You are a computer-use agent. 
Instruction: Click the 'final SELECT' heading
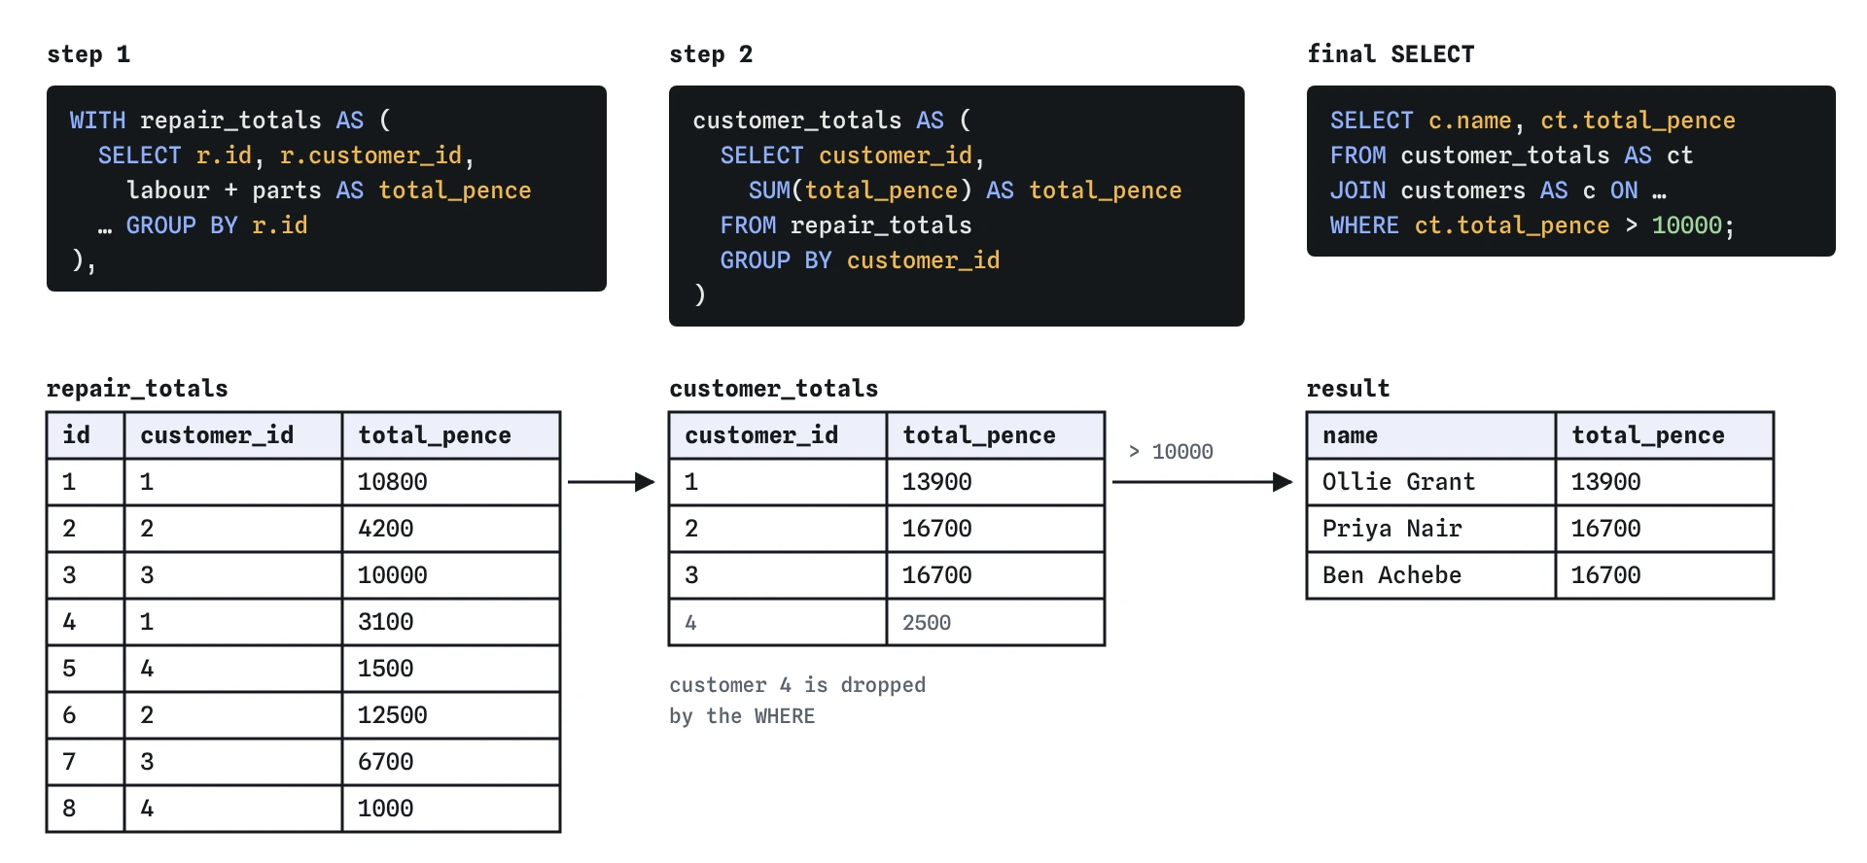[1391, 54]
